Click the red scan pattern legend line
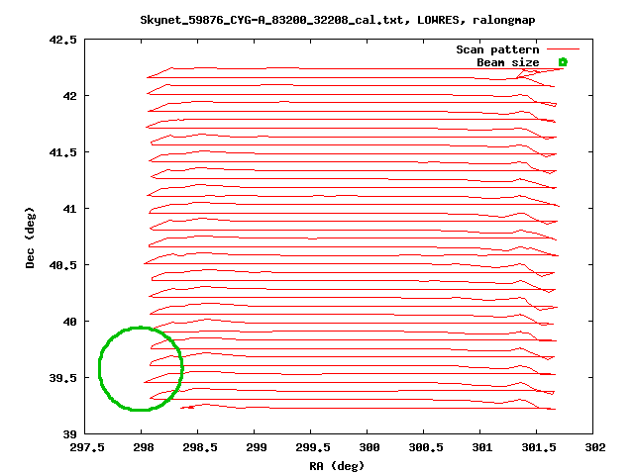This screenshot has height=475, width=634. [x=564, y=49]
